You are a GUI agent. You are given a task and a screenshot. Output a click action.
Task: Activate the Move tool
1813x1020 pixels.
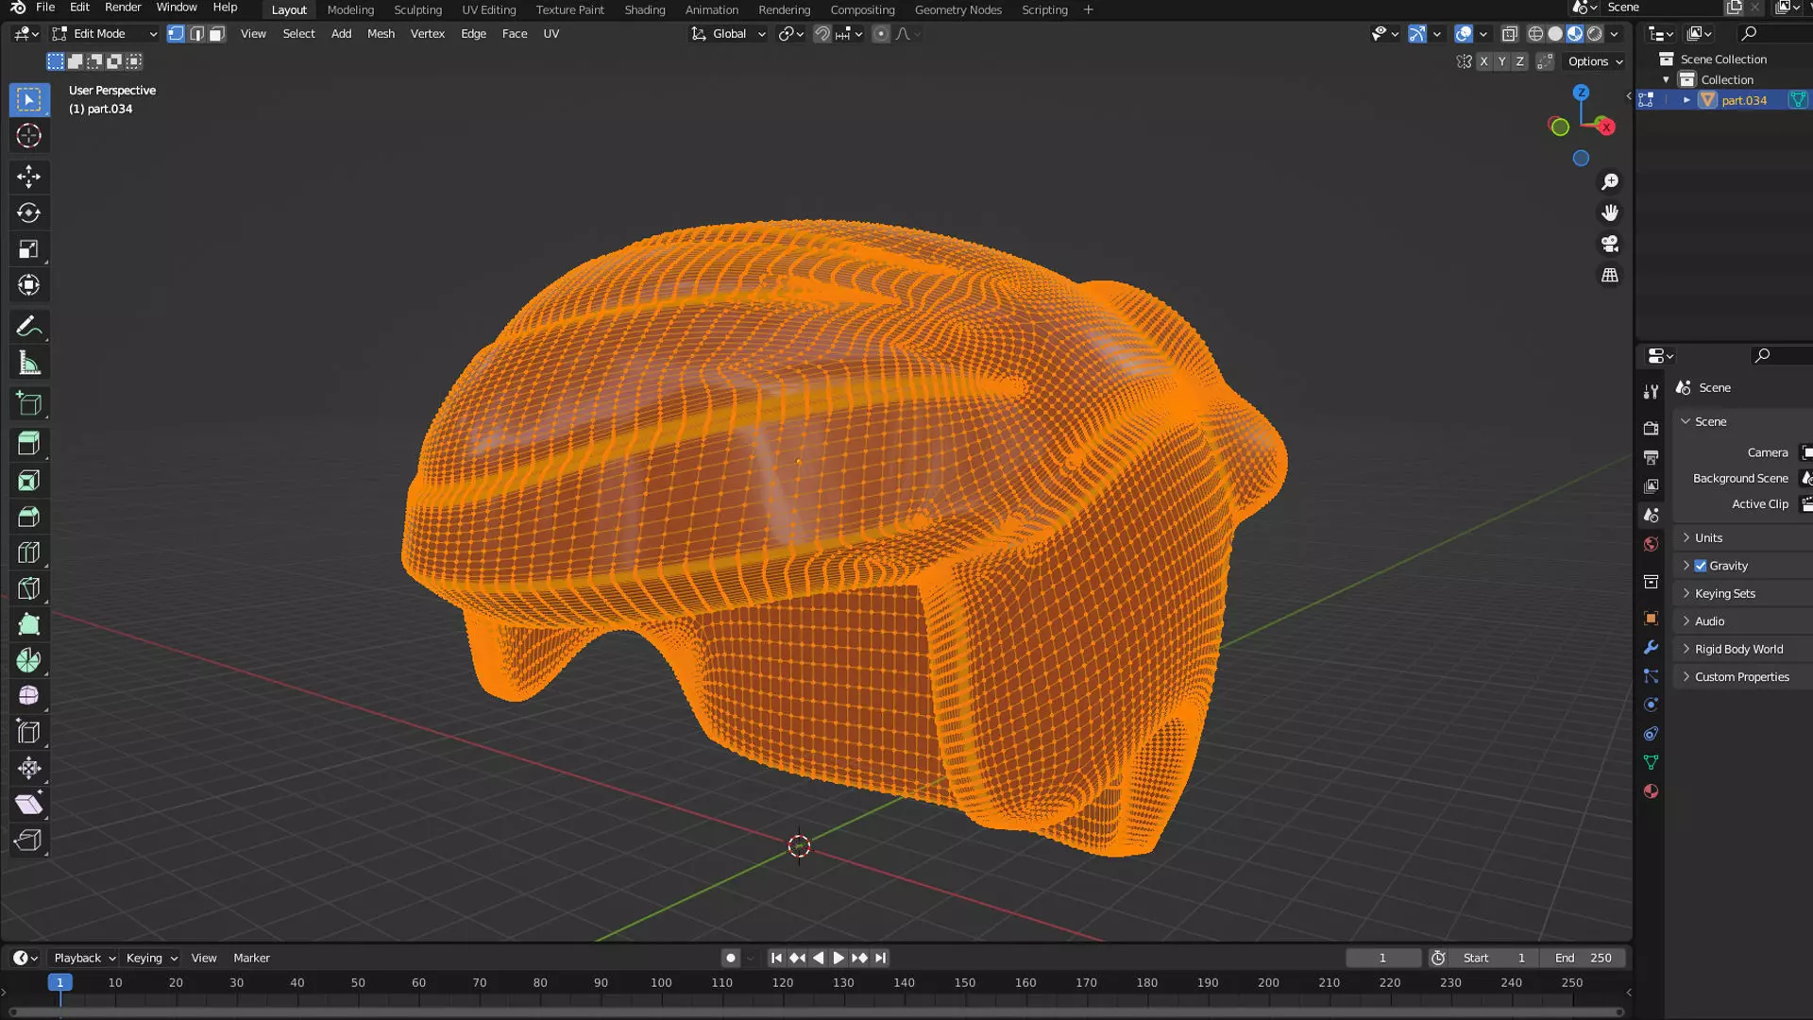pyautogui.click(x=28, y=177)
